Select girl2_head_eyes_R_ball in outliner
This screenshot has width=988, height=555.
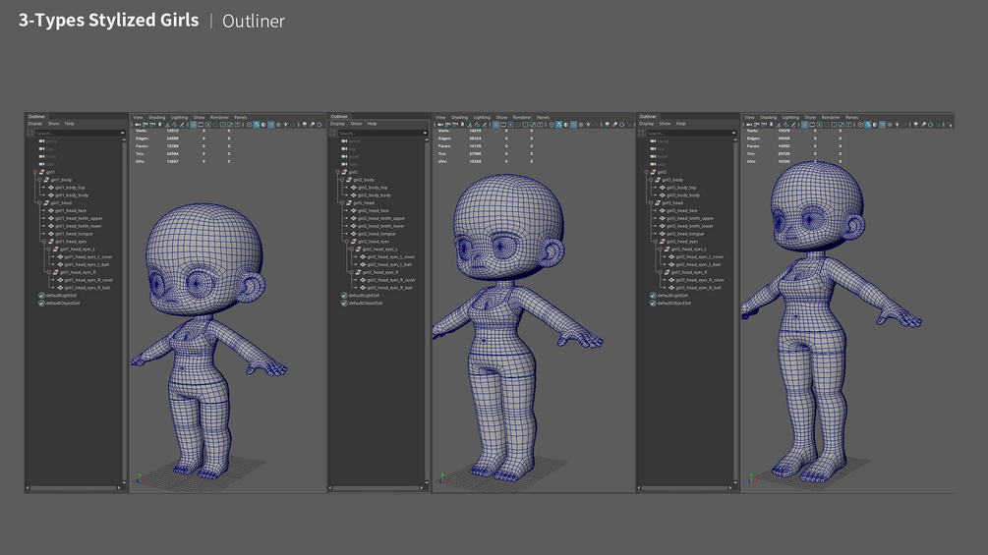tap(390, 288)
